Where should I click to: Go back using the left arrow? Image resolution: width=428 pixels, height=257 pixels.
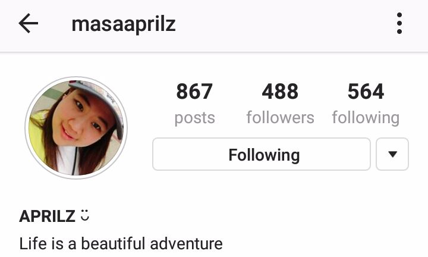tap(28, 23)
